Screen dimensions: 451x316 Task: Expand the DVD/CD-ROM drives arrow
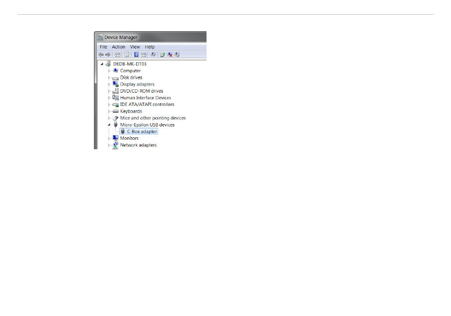[109, 91]
